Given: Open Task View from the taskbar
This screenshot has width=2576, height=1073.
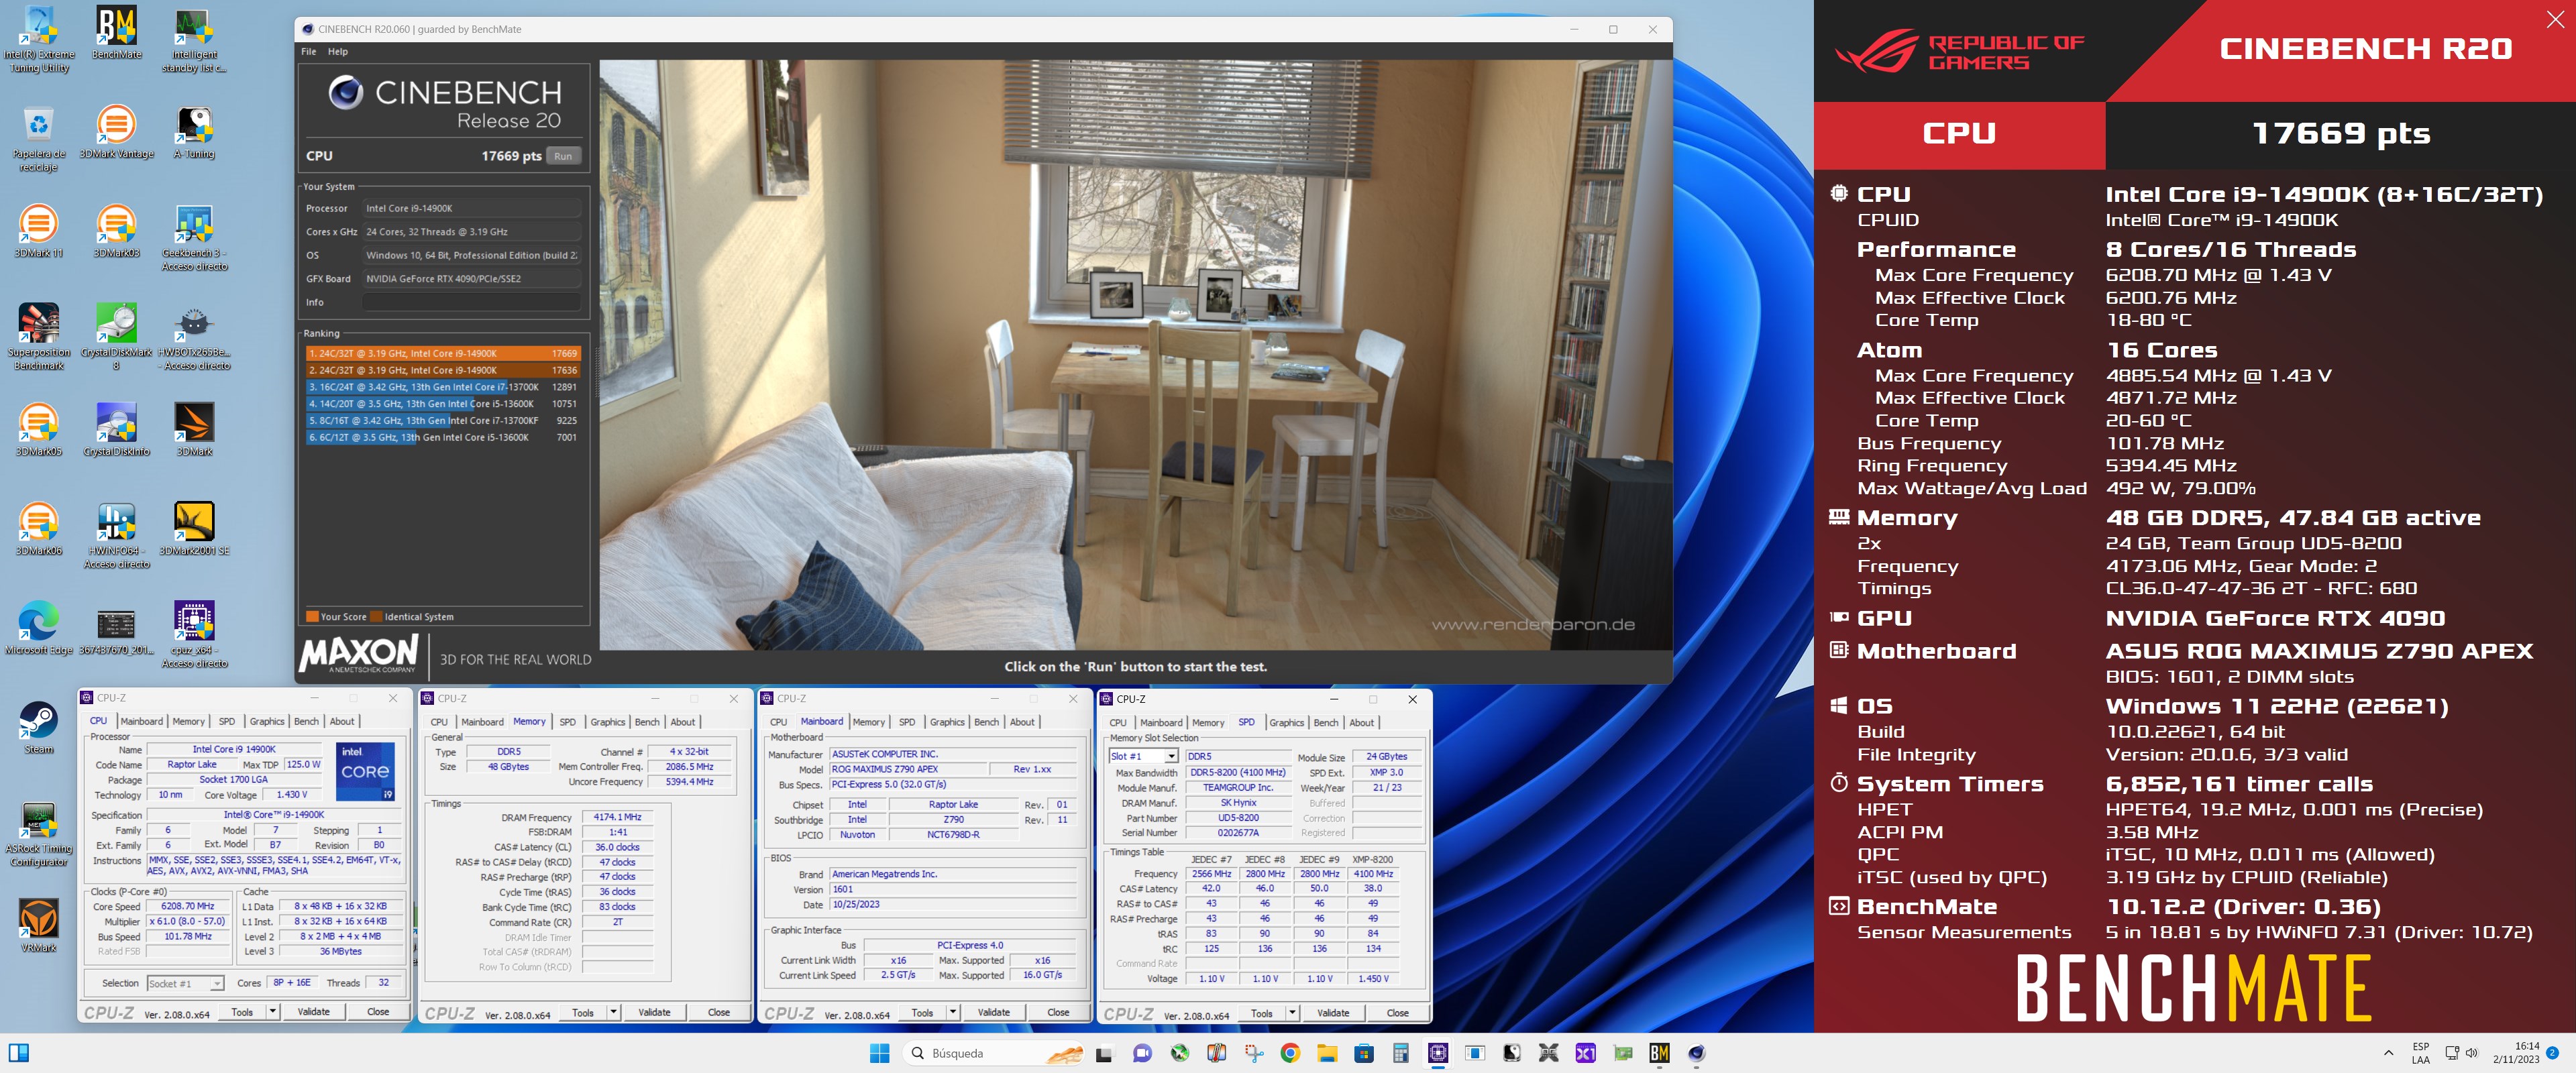Looking at the screenshot, I should (x=1104, y=1052).
